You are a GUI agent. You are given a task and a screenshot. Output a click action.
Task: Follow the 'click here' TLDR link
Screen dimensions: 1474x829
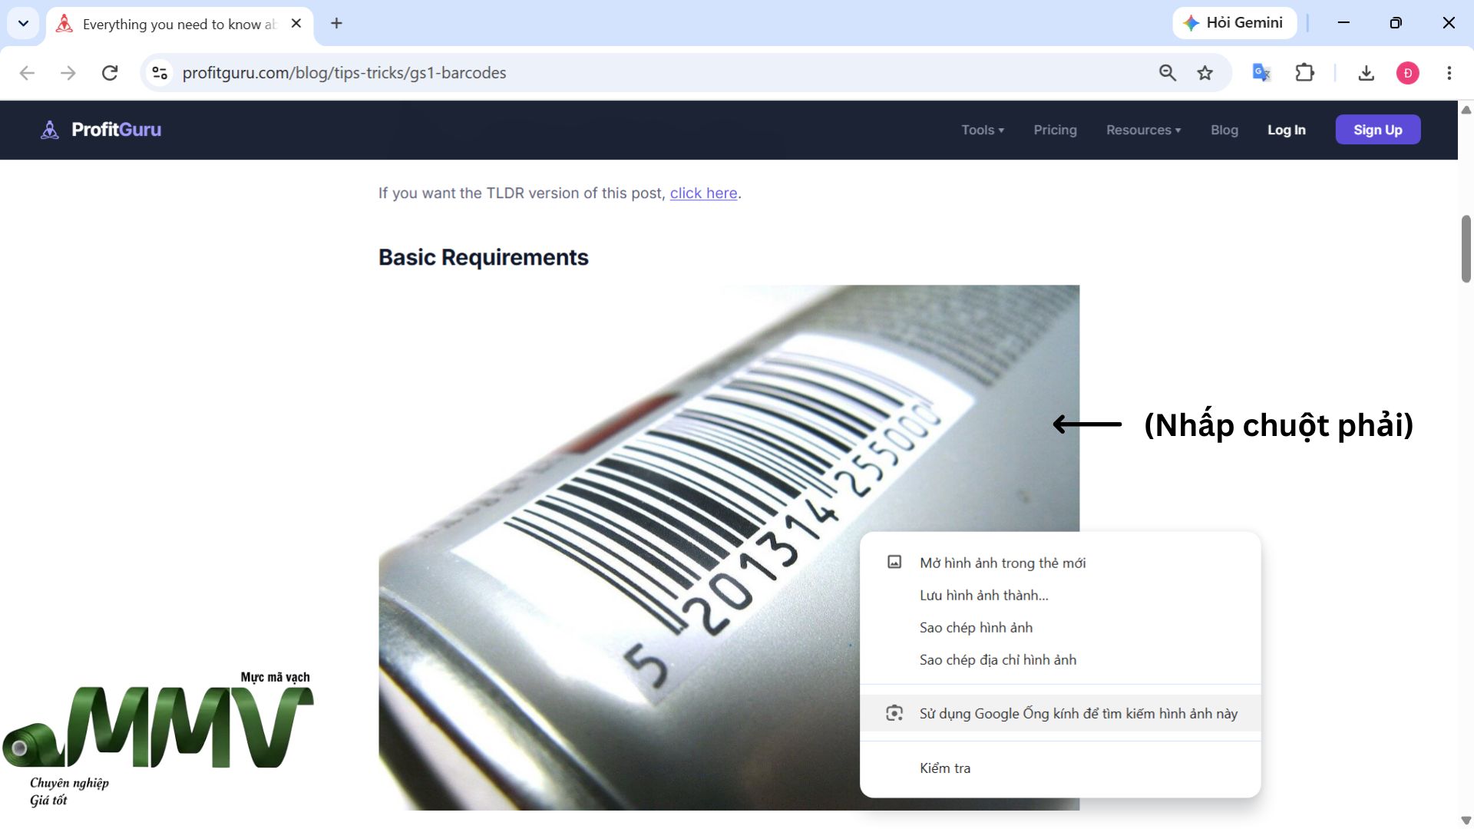click(x=703, y=193)
